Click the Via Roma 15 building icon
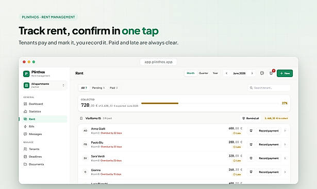317x189 pixels. click(81, 118)
